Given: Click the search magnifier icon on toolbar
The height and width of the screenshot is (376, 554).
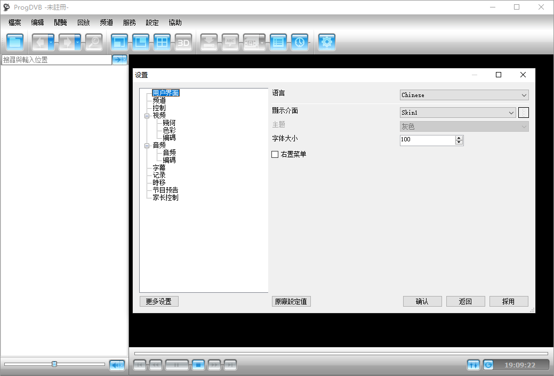Looking at the screenshot, I should (94, 42).
